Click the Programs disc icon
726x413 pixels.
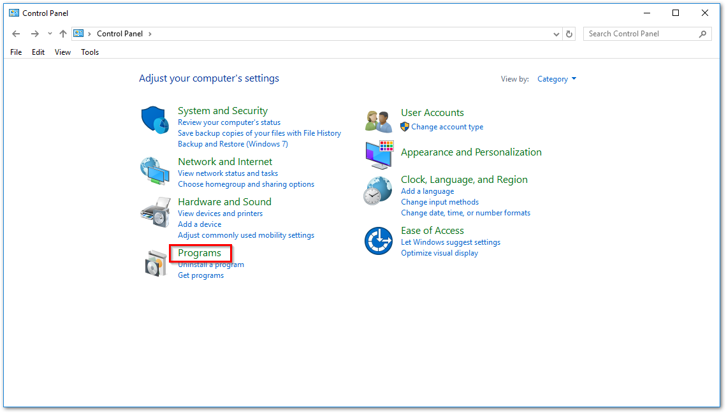click(155, 262)
